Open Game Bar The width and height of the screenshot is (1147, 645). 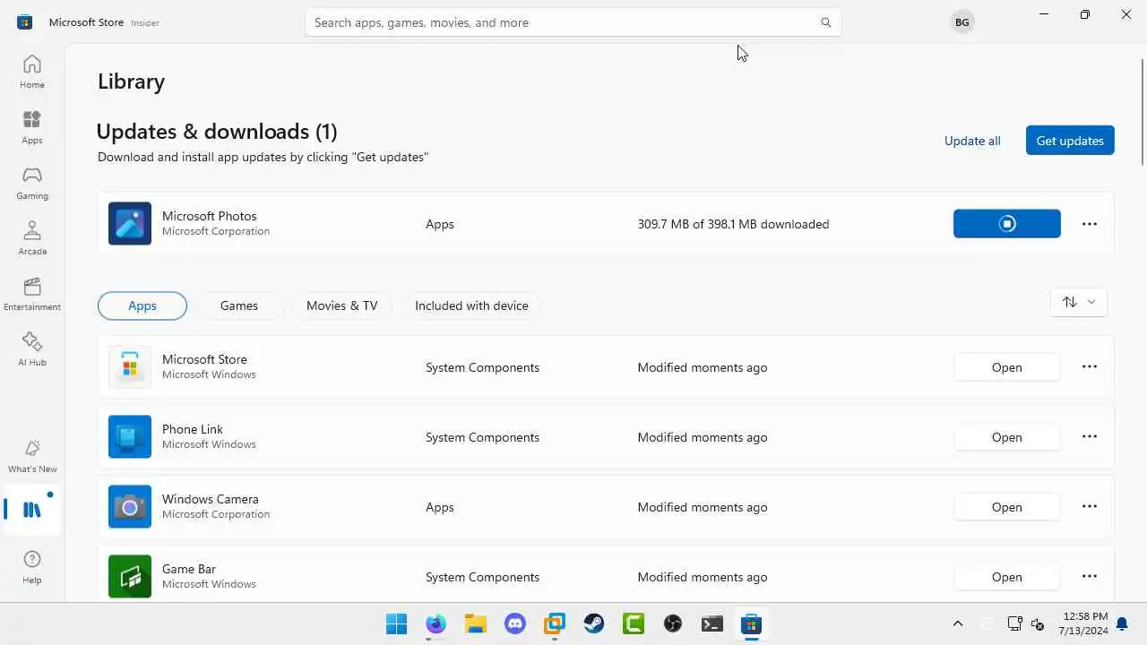[x=1007, y=577]
